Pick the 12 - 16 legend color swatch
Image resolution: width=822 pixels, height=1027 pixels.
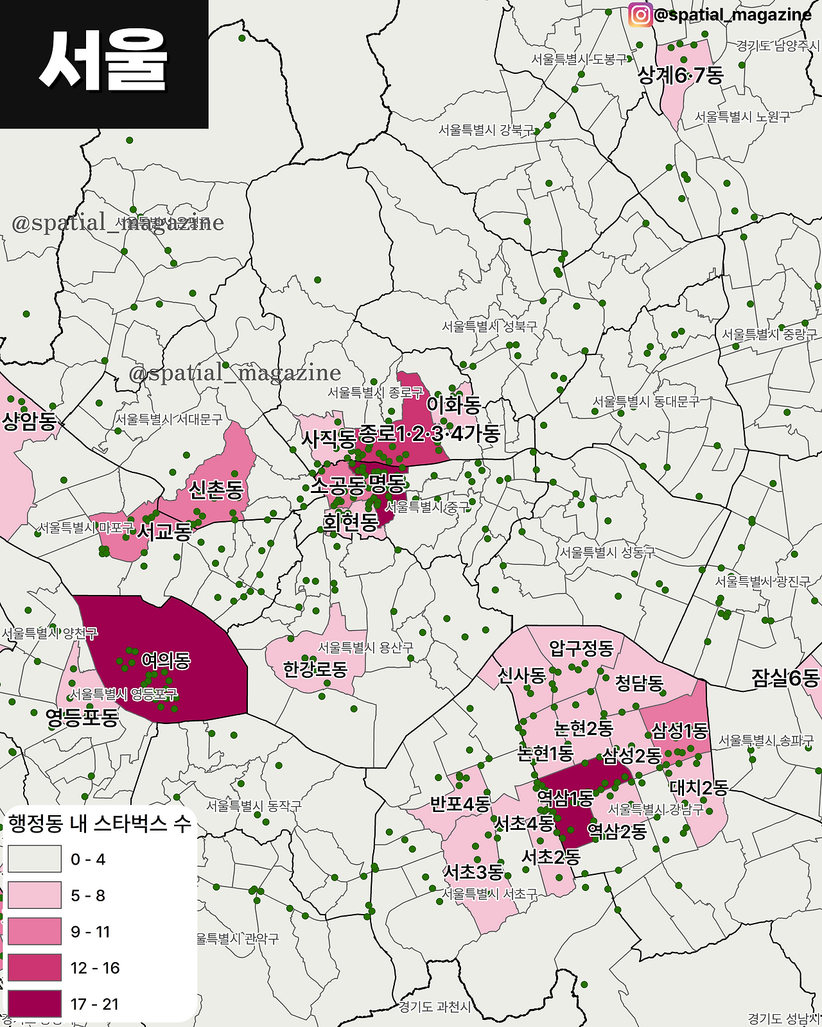[35, 967]
